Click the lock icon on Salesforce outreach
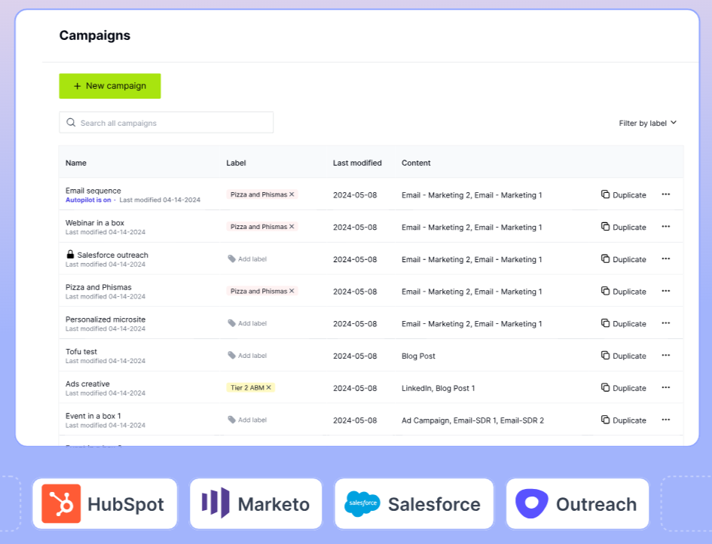Viewport: 712px width, 544px height. tap(70, 254)
